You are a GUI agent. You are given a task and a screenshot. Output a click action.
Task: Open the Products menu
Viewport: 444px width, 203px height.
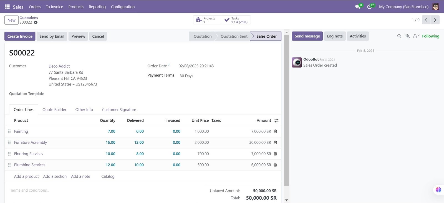tap(76, 7)
